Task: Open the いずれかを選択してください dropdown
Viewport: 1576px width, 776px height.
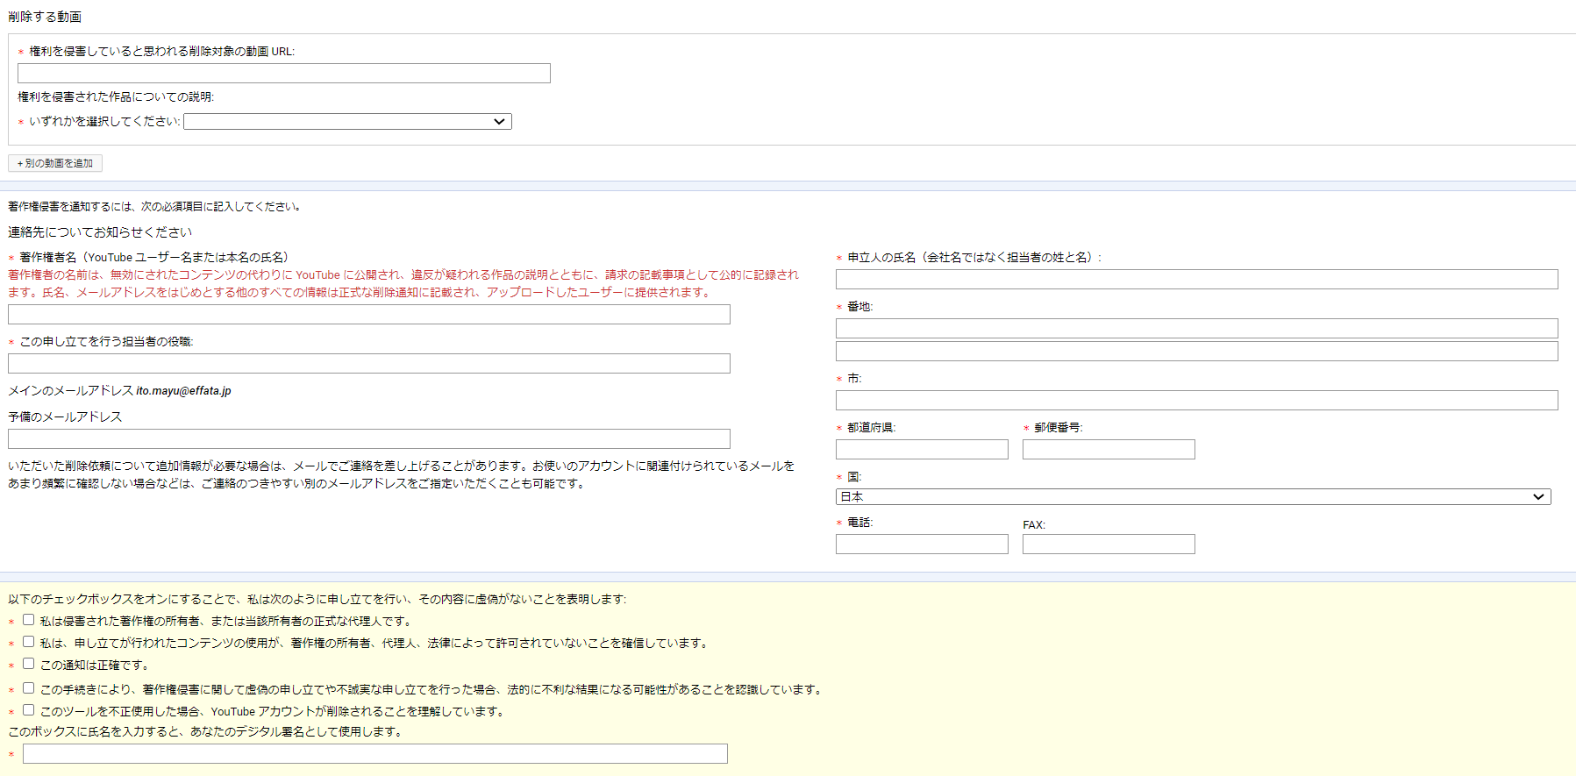Action: [x=347, y=121]
